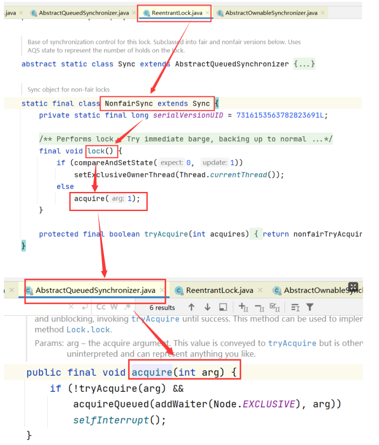Viewport: 379px width, 445px height.
Task: Toggle Match Case (Cc) search option
Action: tap(101, 307)
